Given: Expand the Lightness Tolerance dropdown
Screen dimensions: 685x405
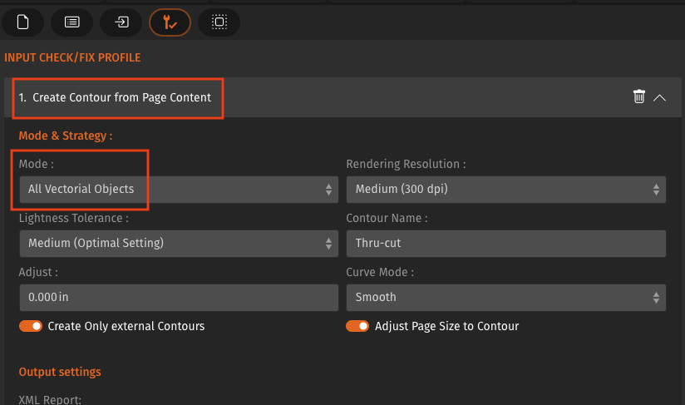Looking at the screenshot, I should (178, 244).
